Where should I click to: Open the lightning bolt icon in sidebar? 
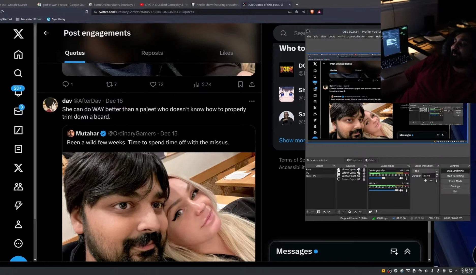[18, 205]
